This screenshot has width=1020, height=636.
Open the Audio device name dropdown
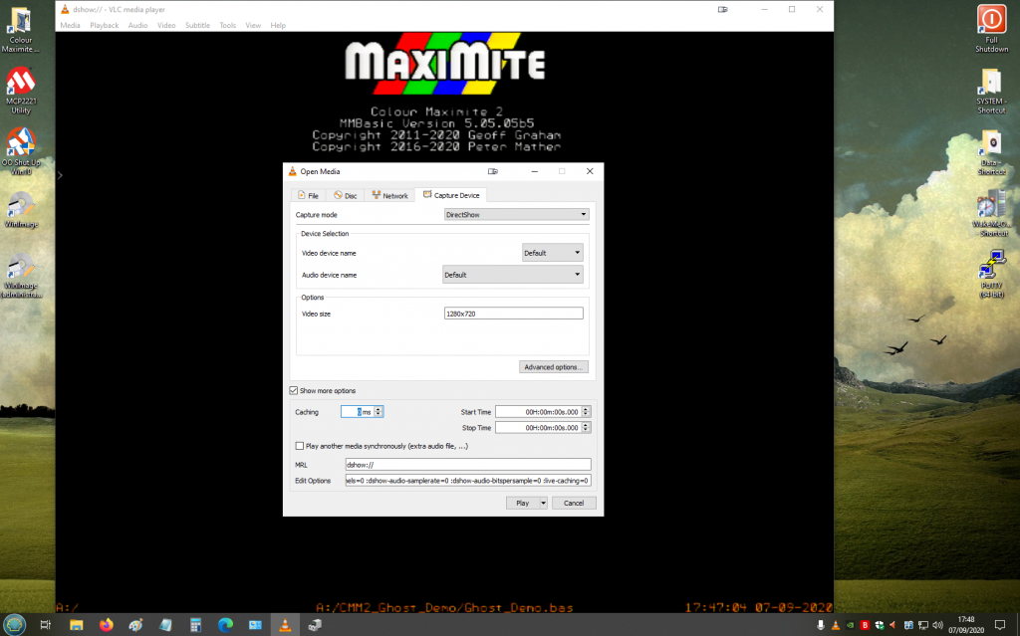click(513, 275)
